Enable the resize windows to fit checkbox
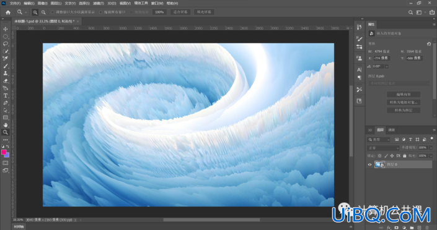The width and height of the screenshot is (437, 230). pyautogui.click(x=53, y=12)
